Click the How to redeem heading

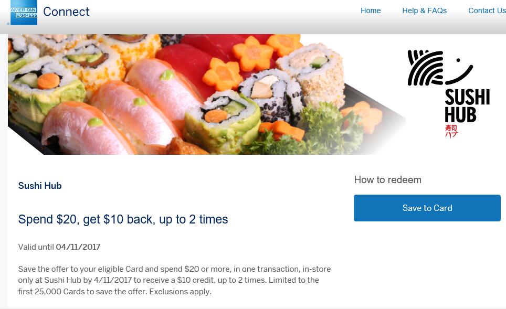387,179
